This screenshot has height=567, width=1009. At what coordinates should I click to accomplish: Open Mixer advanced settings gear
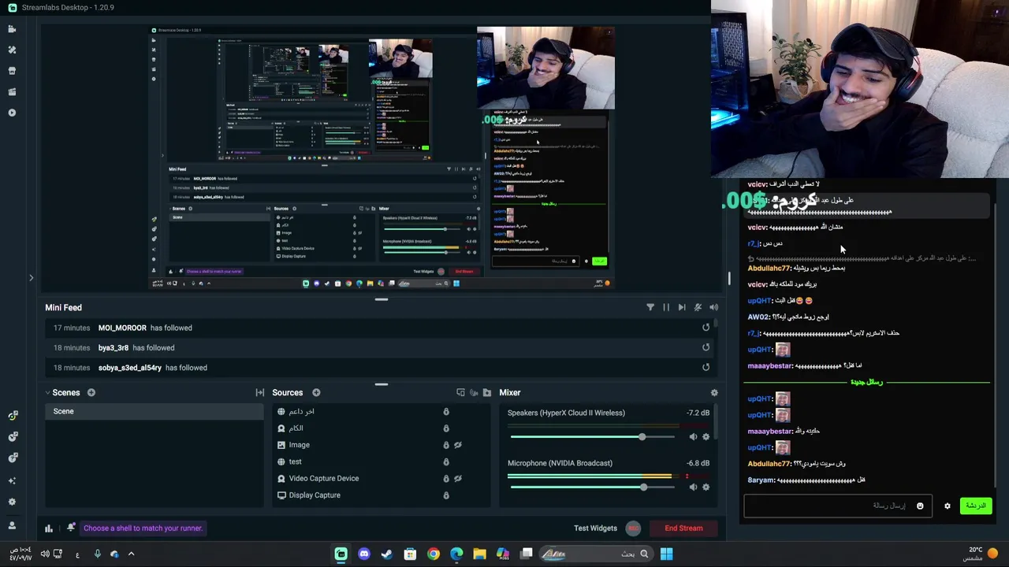click(x=714, y=392)
